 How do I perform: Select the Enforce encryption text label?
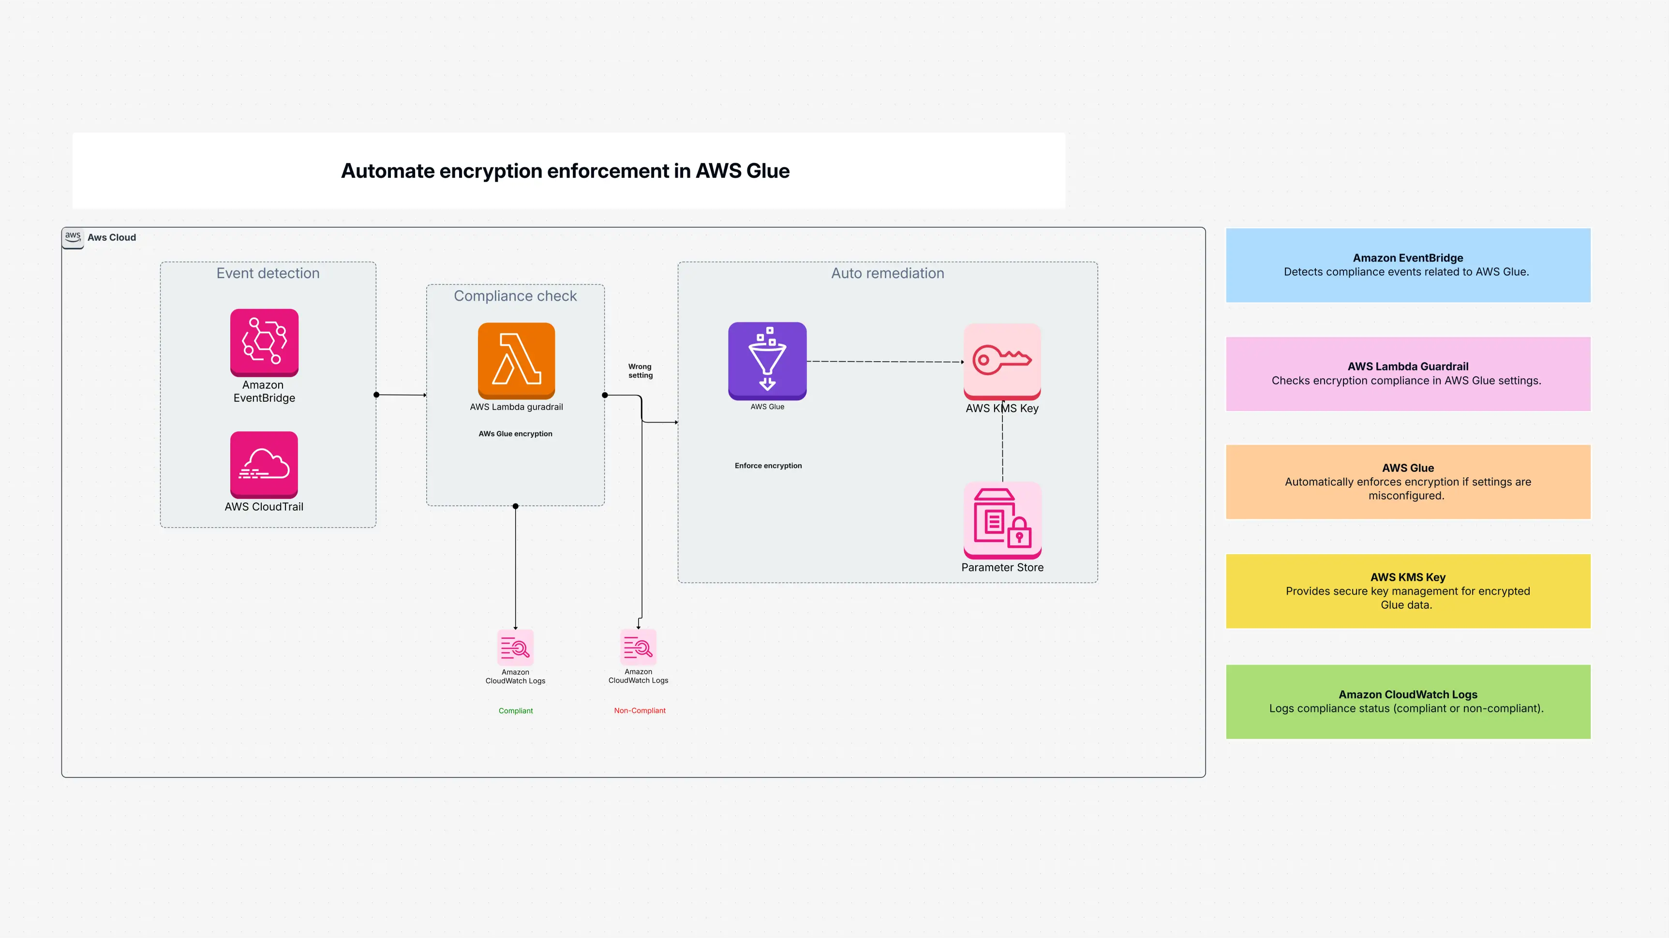click(768, 466)
